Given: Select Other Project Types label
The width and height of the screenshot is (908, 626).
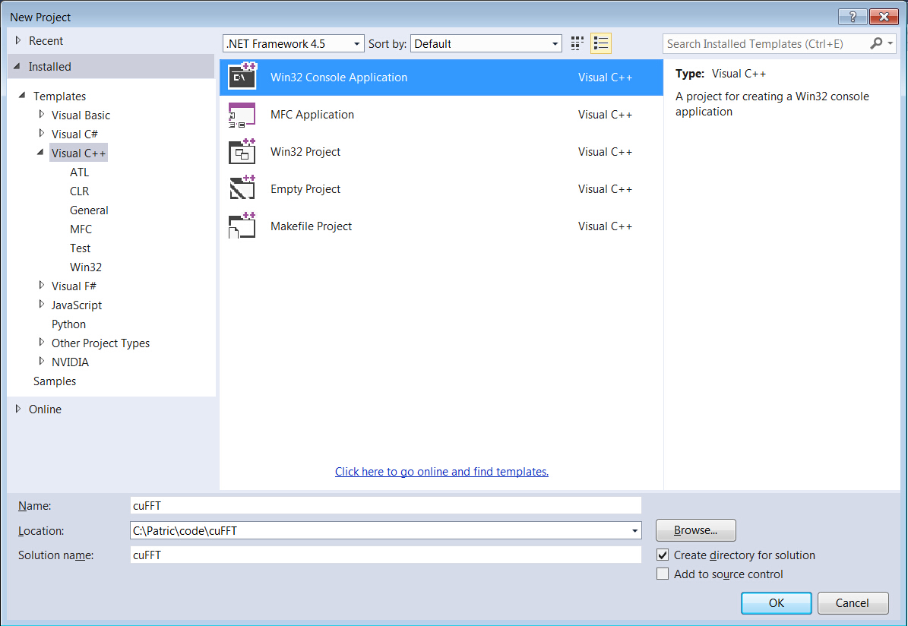Looking at the screenshot, I should coord(100,343).
